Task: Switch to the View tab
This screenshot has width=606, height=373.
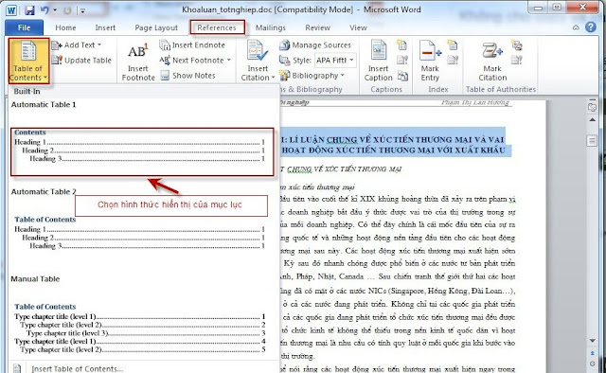Action: 358,27
